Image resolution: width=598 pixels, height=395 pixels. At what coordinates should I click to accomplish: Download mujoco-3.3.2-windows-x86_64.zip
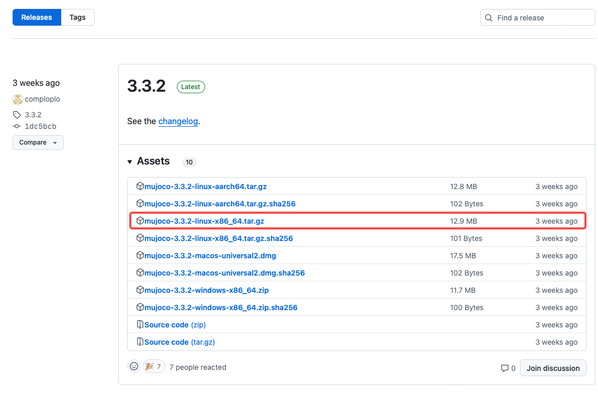tap(207, 290)
